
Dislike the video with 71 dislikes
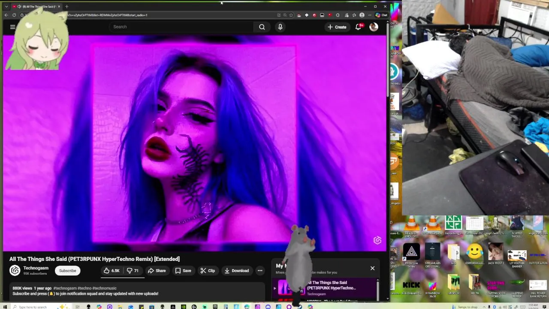pos(133,271)
